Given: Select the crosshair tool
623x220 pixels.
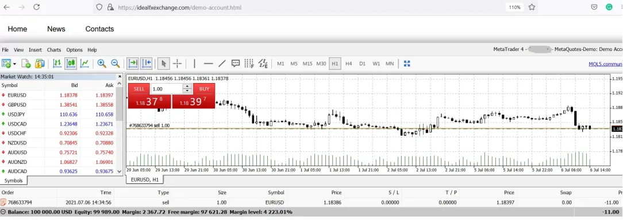Looking at the screenshot, I should pyautogui.click(x=178, y=64).
